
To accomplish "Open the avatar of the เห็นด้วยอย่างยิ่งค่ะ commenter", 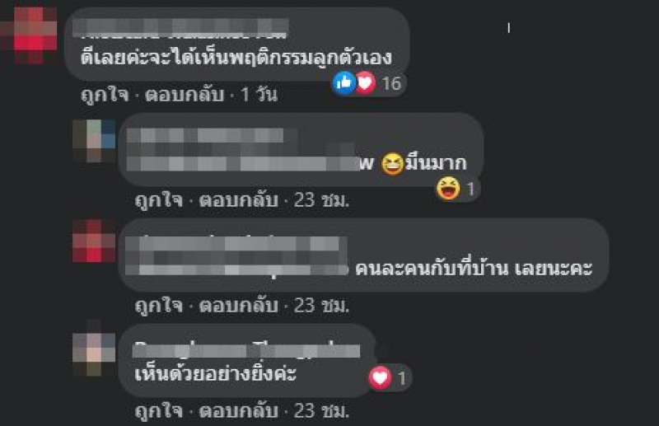I will pyautogui.click(x=94, y=349).
